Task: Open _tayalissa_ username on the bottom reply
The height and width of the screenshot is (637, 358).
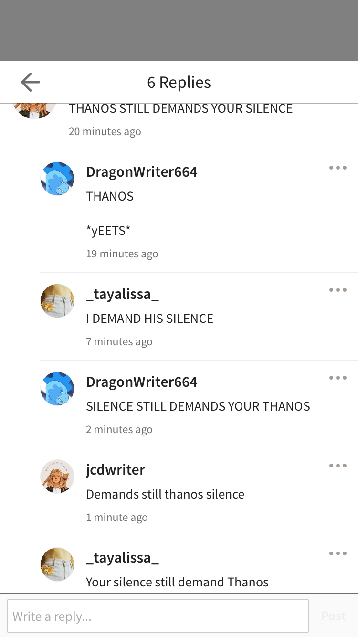Action: pos(122,558)
